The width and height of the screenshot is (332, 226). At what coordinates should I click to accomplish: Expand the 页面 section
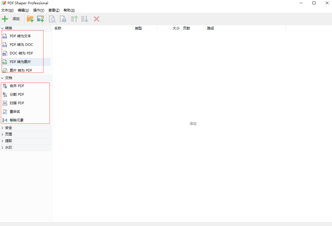8,134
